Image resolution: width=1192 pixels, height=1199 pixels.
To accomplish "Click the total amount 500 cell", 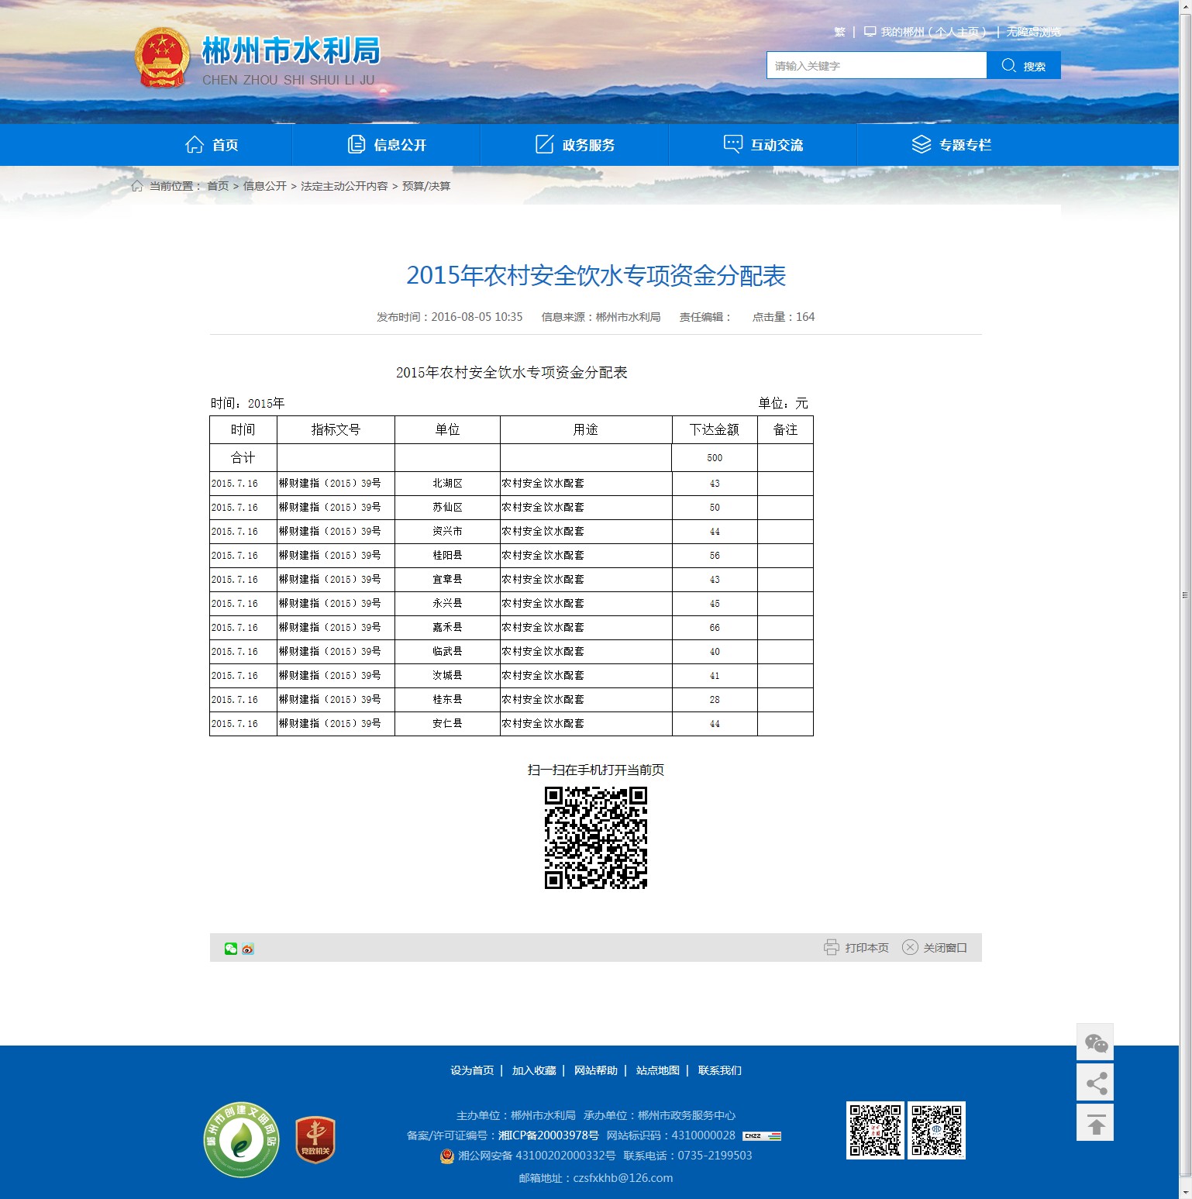I will tap(715, 458).
